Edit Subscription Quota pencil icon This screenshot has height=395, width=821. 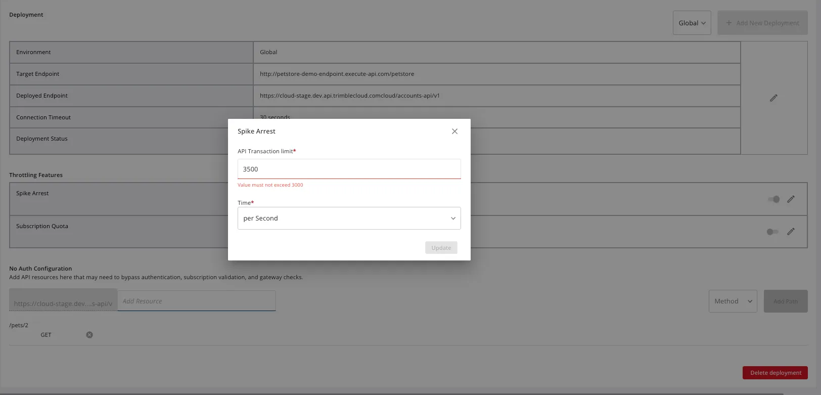791,232
